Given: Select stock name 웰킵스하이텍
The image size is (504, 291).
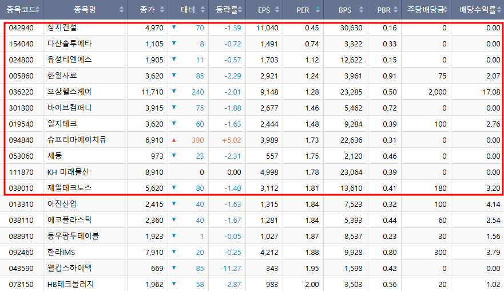Looking at the screenshot, I should click(x=69, y=268).
